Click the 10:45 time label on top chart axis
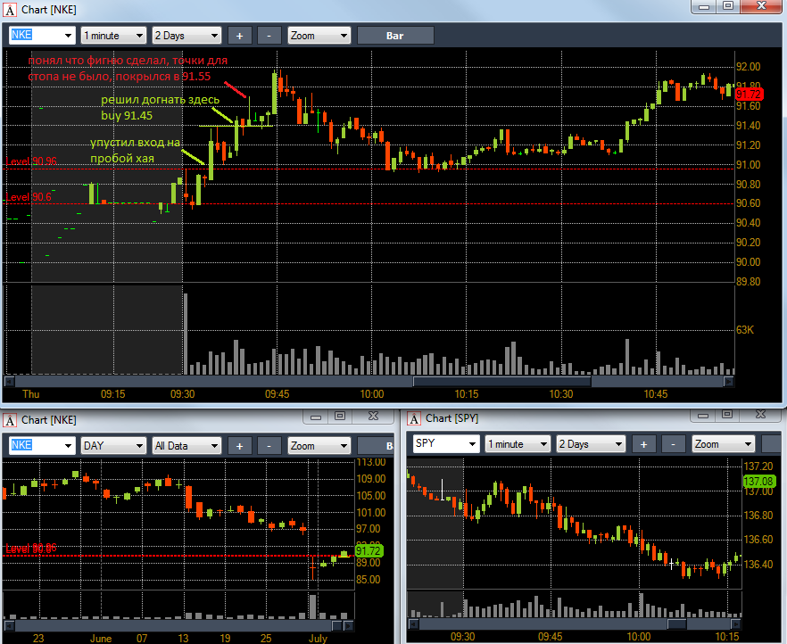The width and height of the screenshot is (787, 644). pos(656,394)
